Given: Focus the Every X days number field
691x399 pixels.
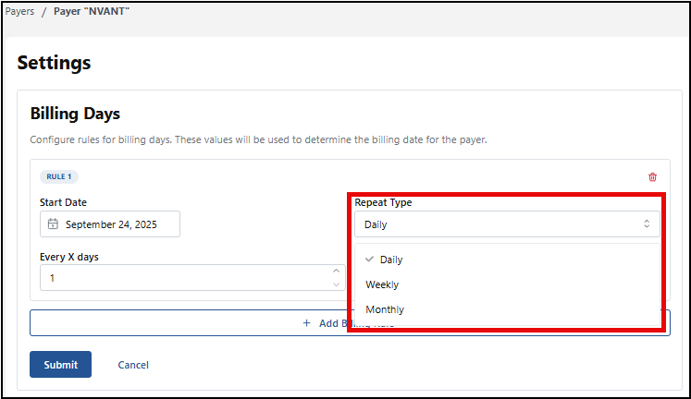Looking at the screenshot, I should 185,278.
